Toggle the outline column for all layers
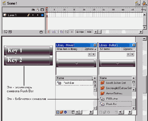 [x=42, y=10]
